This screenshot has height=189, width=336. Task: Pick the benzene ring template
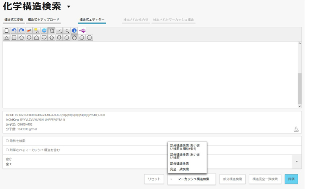pyautogui.click(x=74, y=38)
